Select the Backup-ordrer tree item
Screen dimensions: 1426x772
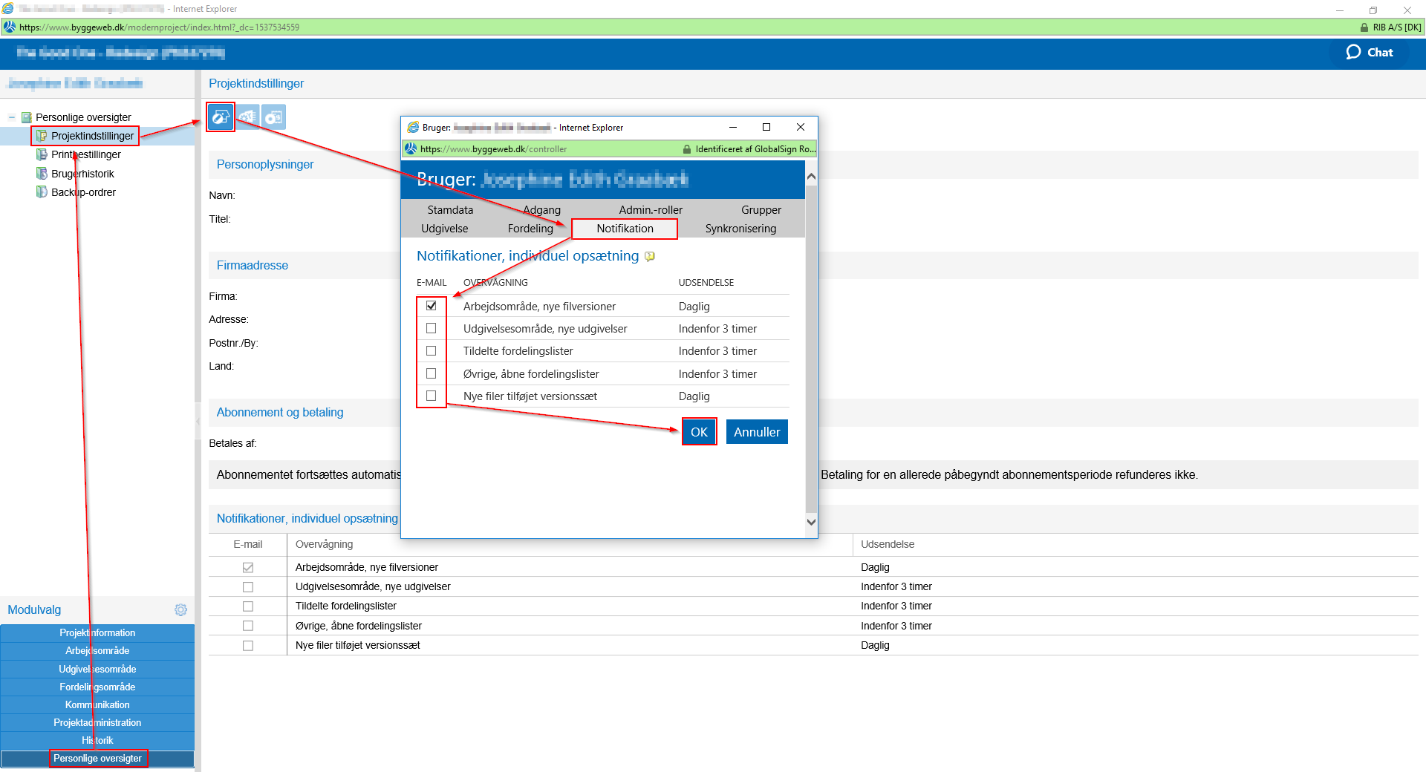[83, 192]
